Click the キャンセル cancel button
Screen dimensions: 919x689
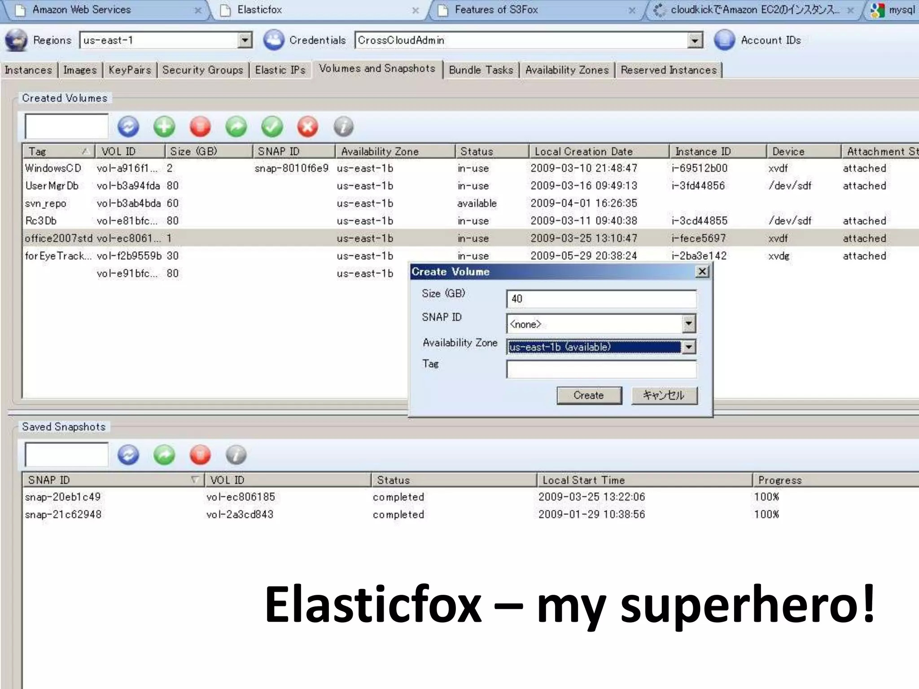pos(664,395)
